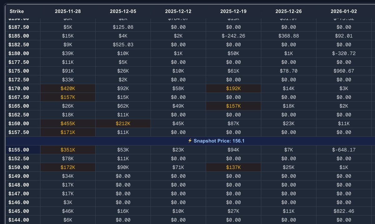Click the $61K cell in the $175.00 row
This screenshot has height=224, width=375.
(233, 71)
